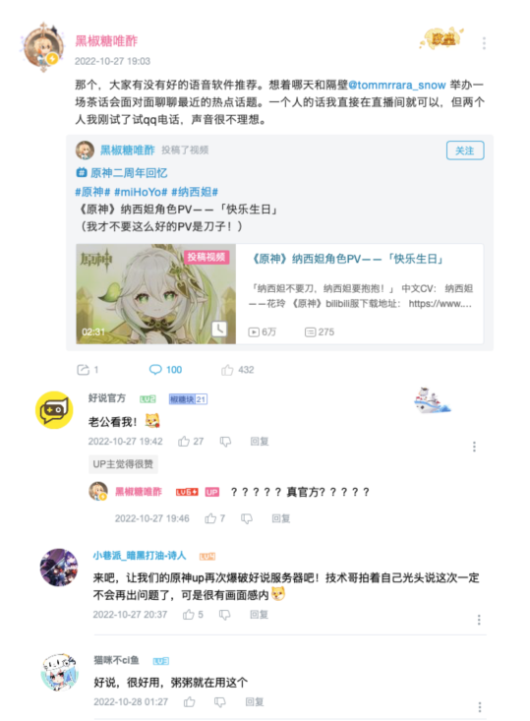Dislike 好说官方's comment

[225, 442]
